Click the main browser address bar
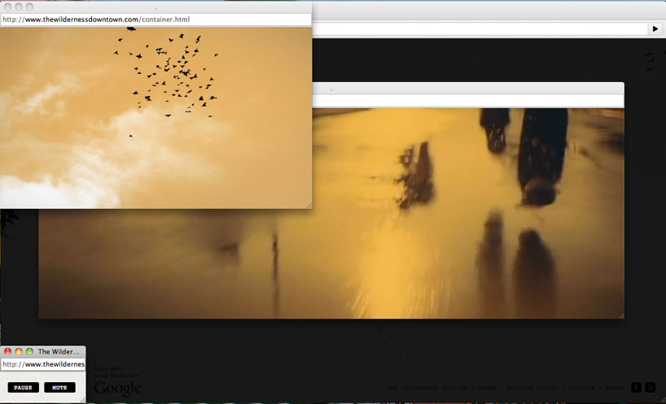The height and width of the screenshot is (404, 666). (x=480, y=28)
